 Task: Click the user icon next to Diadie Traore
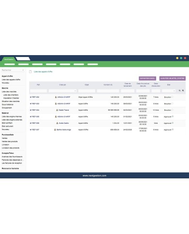pyautogui.click(x=57, y=110)
